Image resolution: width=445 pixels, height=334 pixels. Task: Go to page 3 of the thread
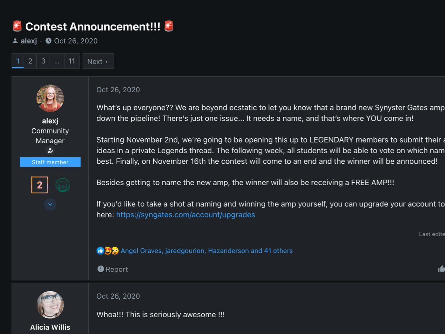pos(43,61)
